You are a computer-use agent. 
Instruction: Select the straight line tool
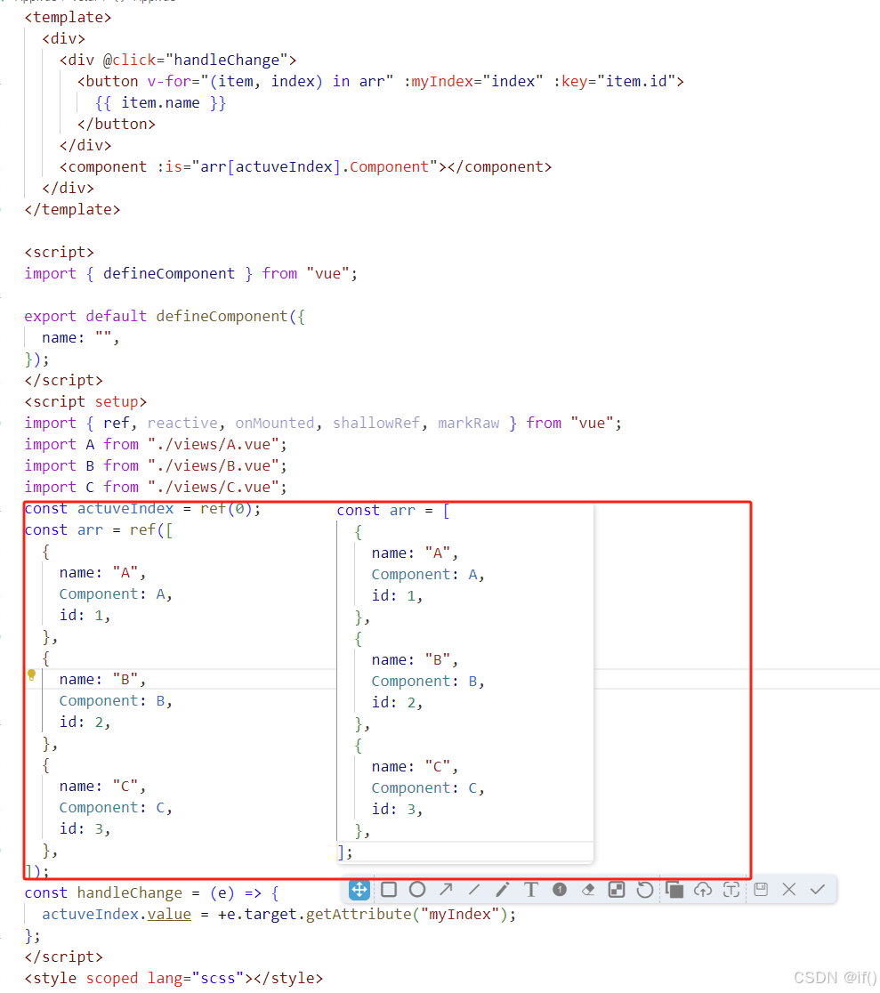pyautogui.click(x=474, y=889)
